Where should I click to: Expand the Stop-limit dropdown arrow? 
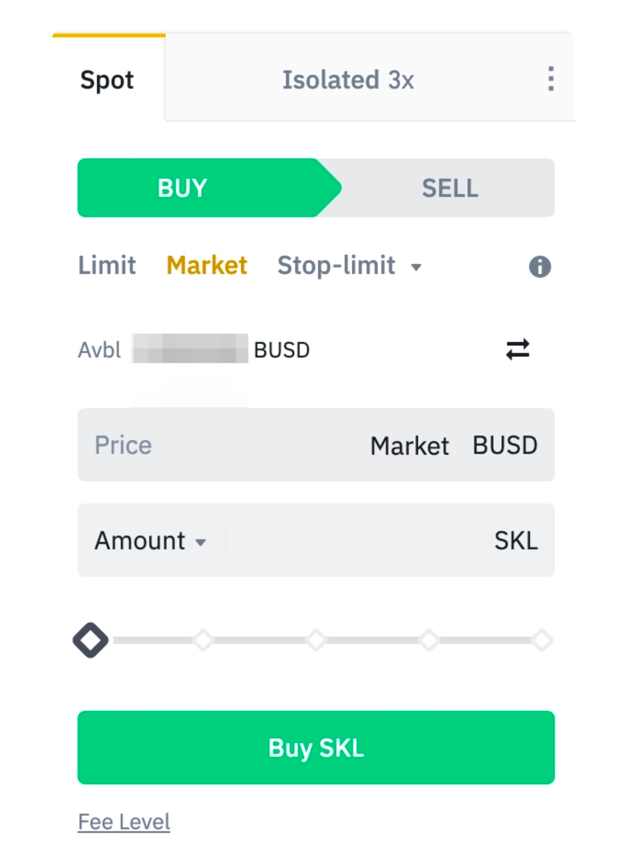[416, 267]
